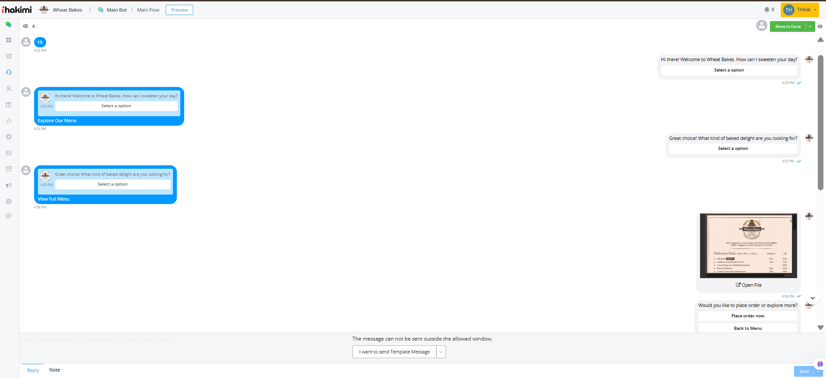
Task: Open the lifebuoy support sidebar icon
Action: [x=9, y=137]
